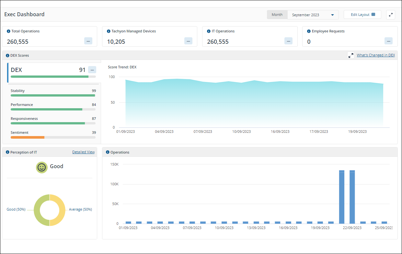Click the Edit Layout button
Viewport: 402px width, 254px height.
tap(362, 15)
